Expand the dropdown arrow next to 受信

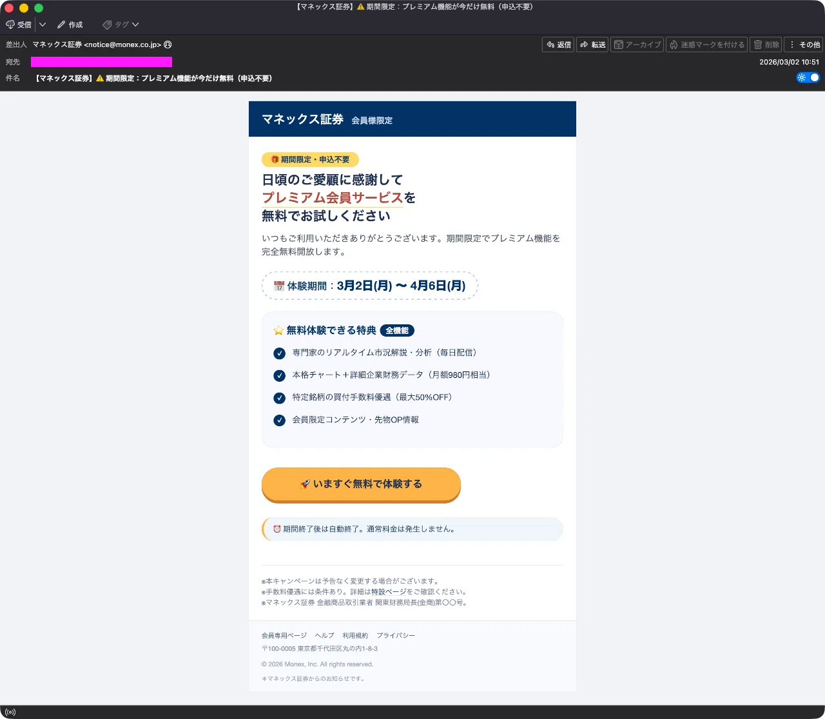point(43,25)
